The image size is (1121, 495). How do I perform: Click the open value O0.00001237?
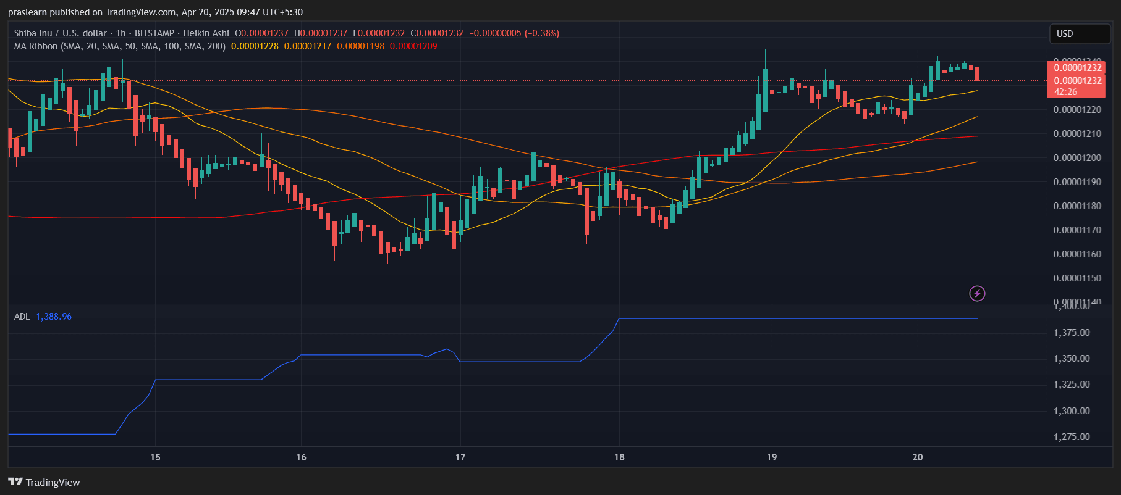(261, 33)
